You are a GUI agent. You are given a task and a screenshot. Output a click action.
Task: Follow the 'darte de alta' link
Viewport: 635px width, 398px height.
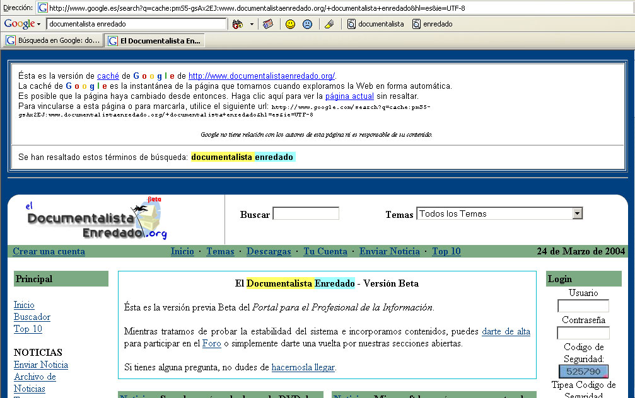point(506,332)
